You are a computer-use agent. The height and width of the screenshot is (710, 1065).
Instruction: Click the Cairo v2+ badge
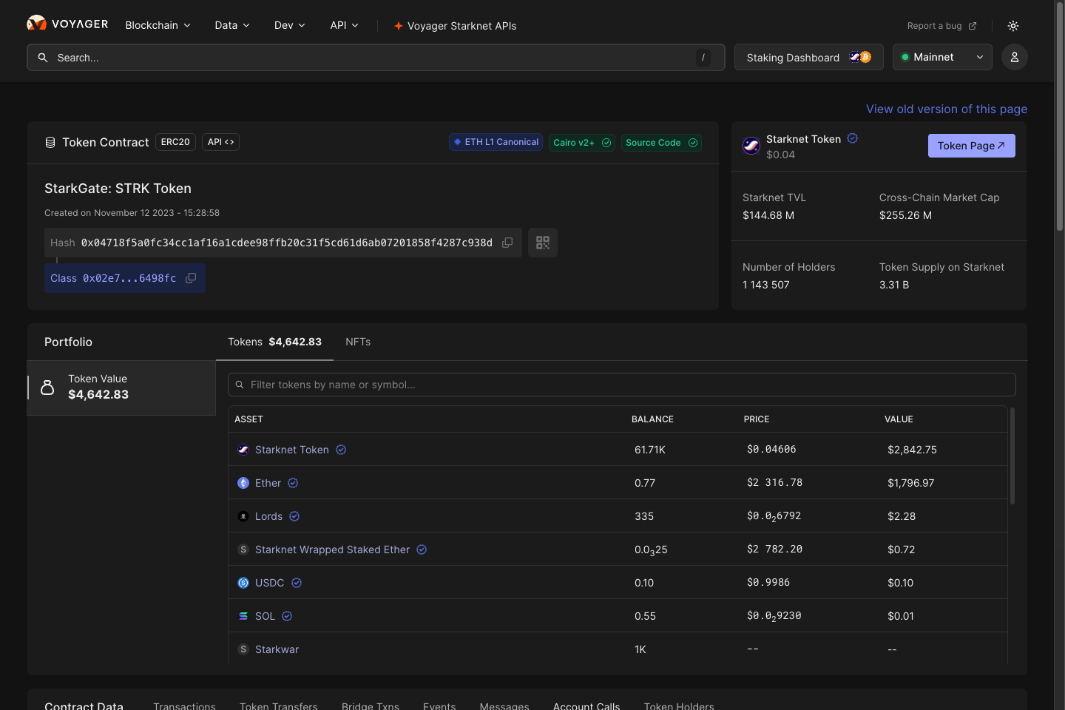click(x=582, y=143)
